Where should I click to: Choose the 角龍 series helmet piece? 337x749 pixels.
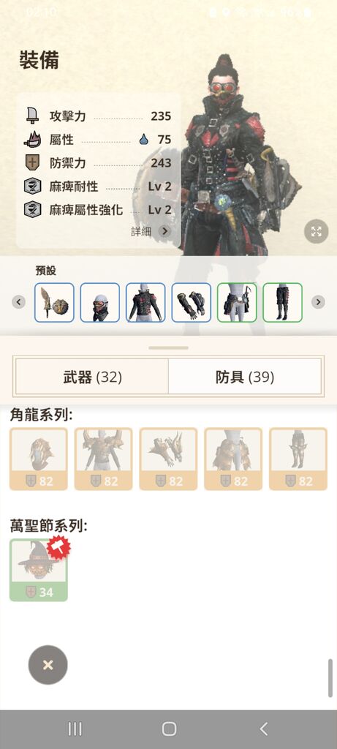tap(39, 459)
